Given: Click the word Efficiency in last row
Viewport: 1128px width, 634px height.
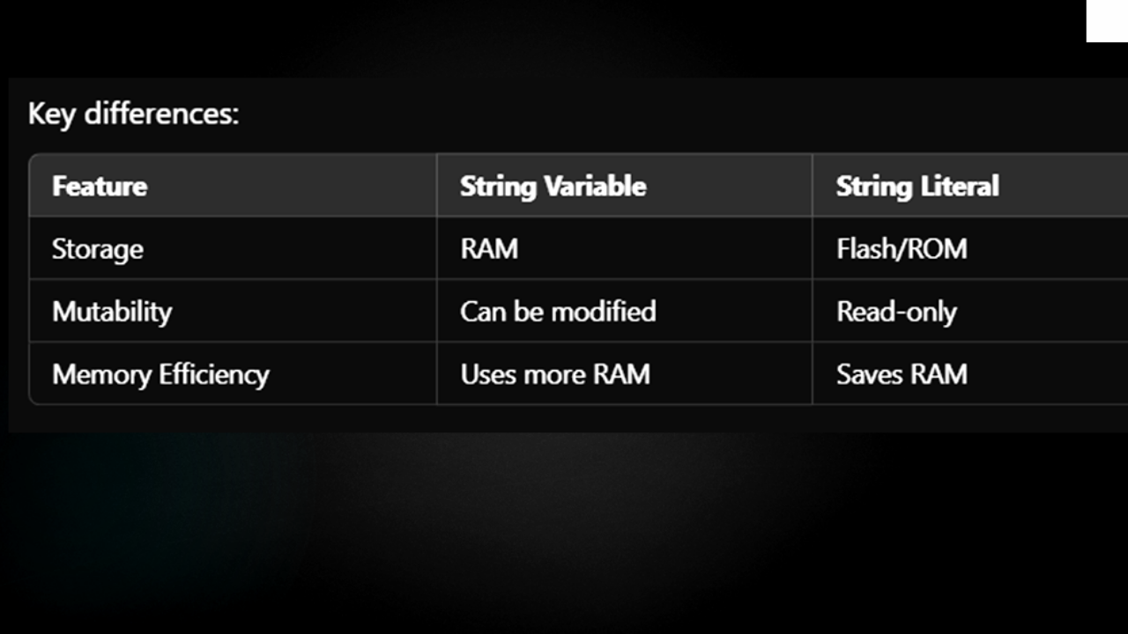Looking at the screenshot, I should (x=214, y=374).
